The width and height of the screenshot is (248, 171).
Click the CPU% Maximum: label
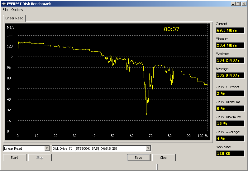pos(228,117)
